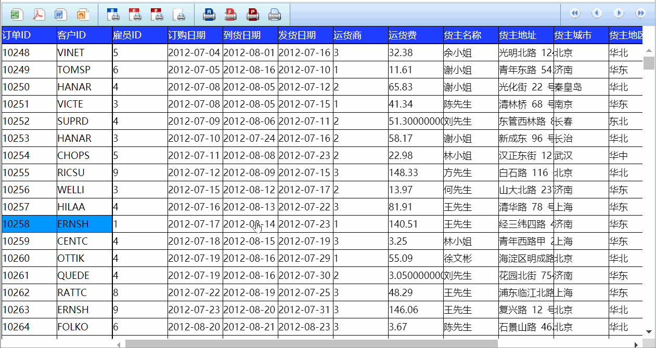Print using the dark-red P printer icon
The image size is (656, 348).
coord(253,14)
